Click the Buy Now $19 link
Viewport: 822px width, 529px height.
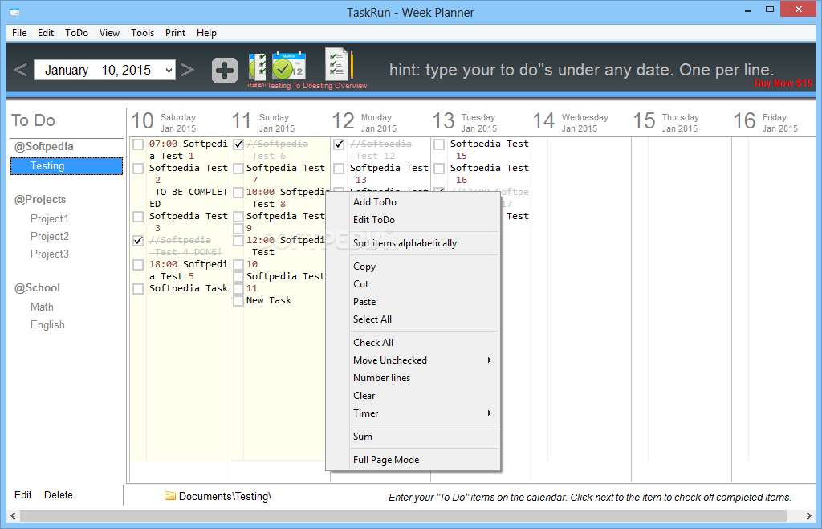(x=783, y=83)
